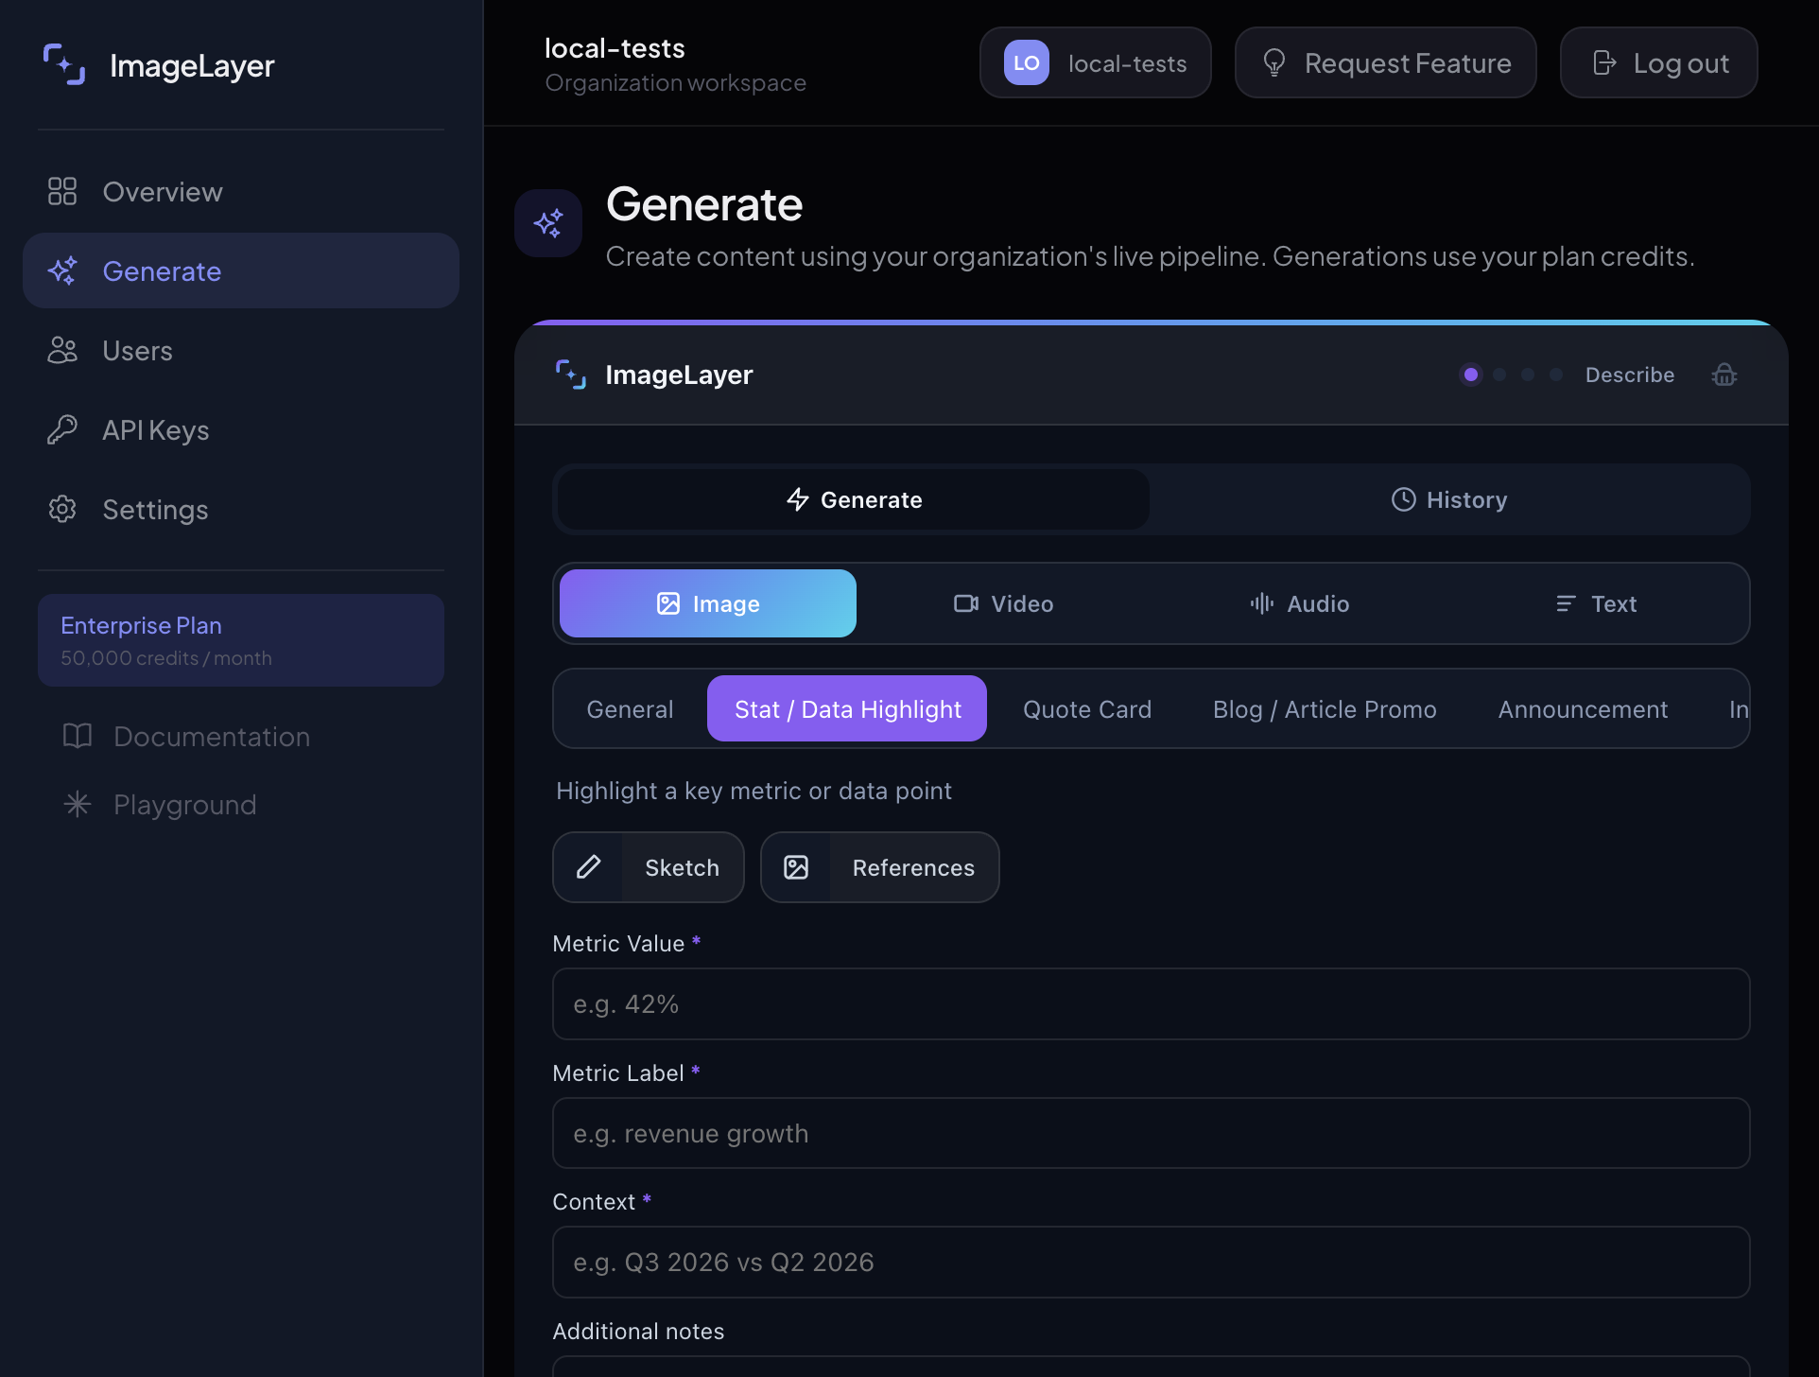Click the video camera icon

966,603
